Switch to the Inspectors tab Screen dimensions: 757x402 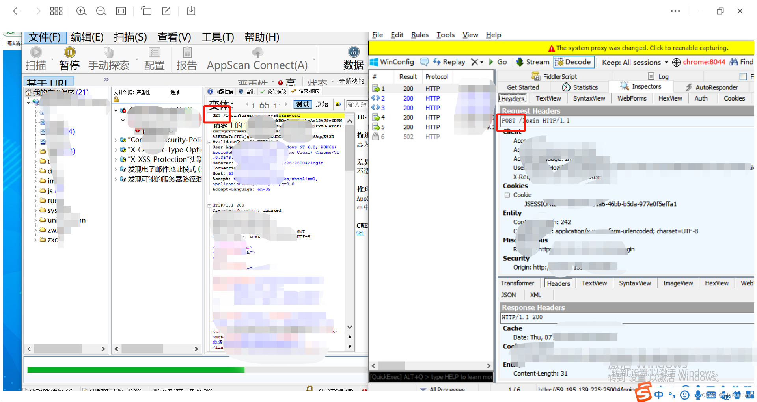point(641,86)
